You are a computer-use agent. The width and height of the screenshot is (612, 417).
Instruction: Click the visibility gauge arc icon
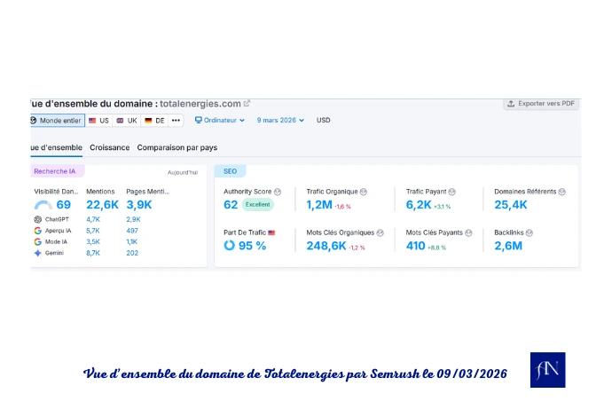pyautogui.click(x=43, y=205)
